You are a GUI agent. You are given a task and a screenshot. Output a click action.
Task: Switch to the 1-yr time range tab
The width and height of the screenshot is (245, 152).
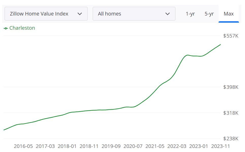(x=190, y=14)
